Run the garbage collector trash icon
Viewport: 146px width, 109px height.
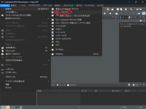(x=21, y=107)
